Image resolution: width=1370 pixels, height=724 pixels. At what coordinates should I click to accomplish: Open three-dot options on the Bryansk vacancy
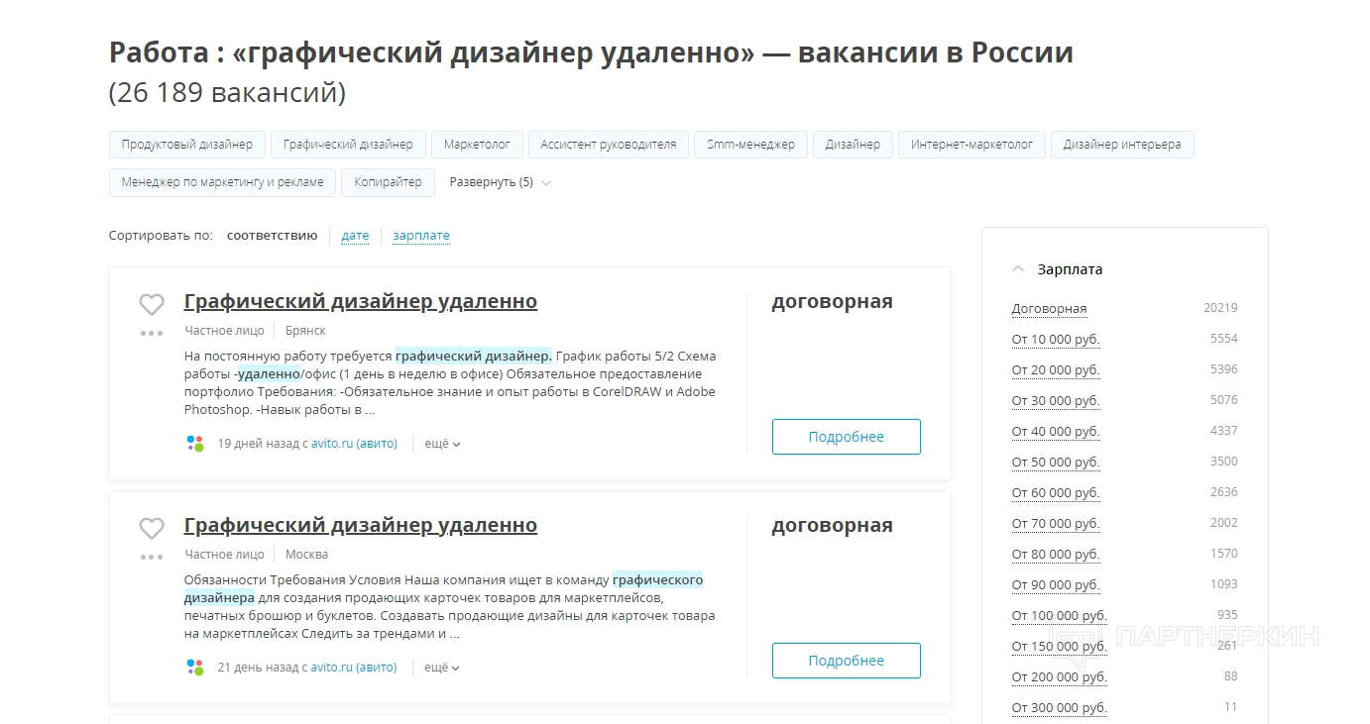click(151, 334)
